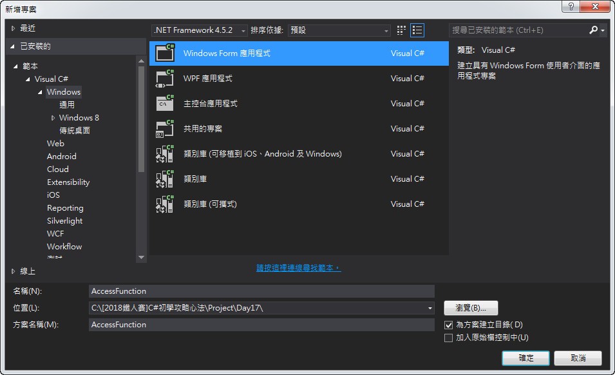Select the 共用的專案 template name
The height and width of the screenshot is (375, 615).
[203, 129]
